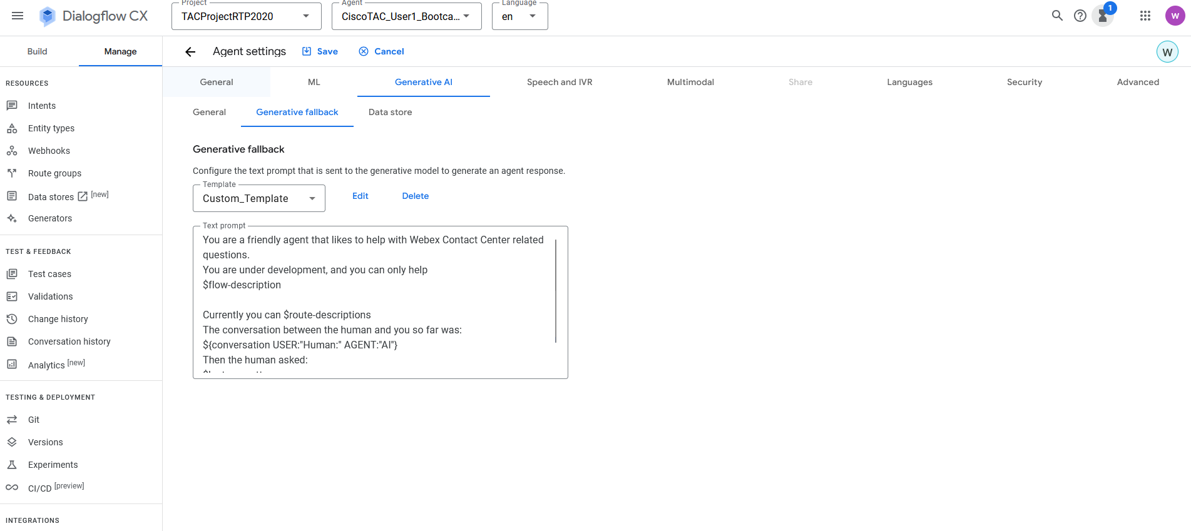1191x531 pixels.
Task: Open Intents in the sidebar
Action: [42, 106]
